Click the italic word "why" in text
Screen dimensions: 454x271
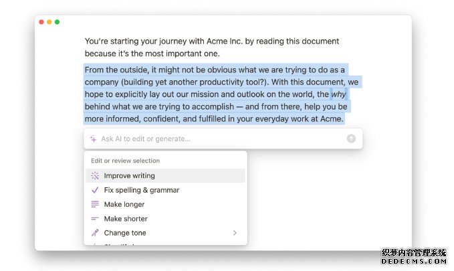click(338, 94)
